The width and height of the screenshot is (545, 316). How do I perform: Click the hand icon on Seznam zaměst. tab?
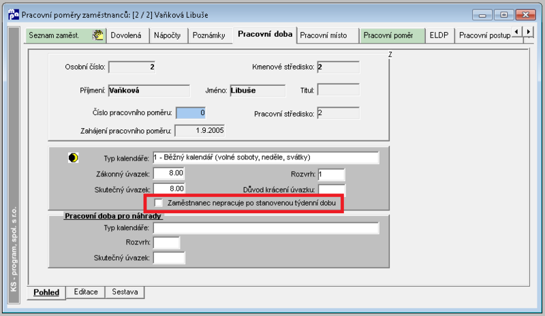point(97,35)
